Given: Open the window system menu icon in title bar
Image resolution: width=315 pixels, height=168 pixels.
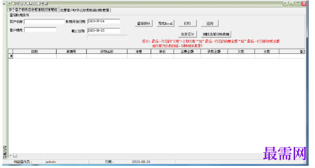Looking at the screenshot, I should 9,3.
